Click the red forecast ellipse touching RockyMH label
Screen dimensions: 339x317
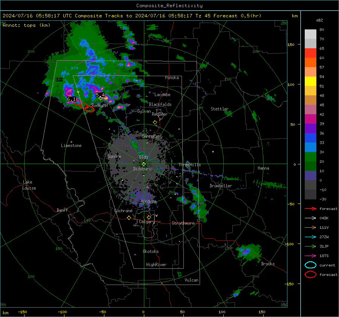point(90,109)
